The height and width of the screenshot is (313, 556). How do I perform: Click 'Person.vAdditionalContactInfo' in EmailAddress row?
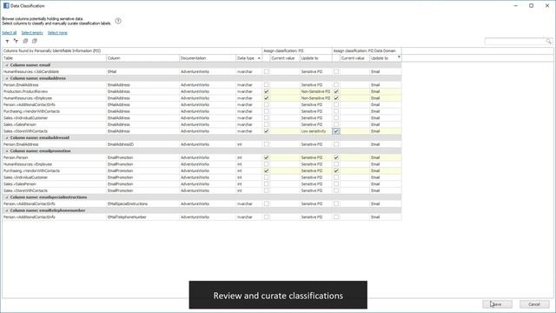(x=54, y=104)
